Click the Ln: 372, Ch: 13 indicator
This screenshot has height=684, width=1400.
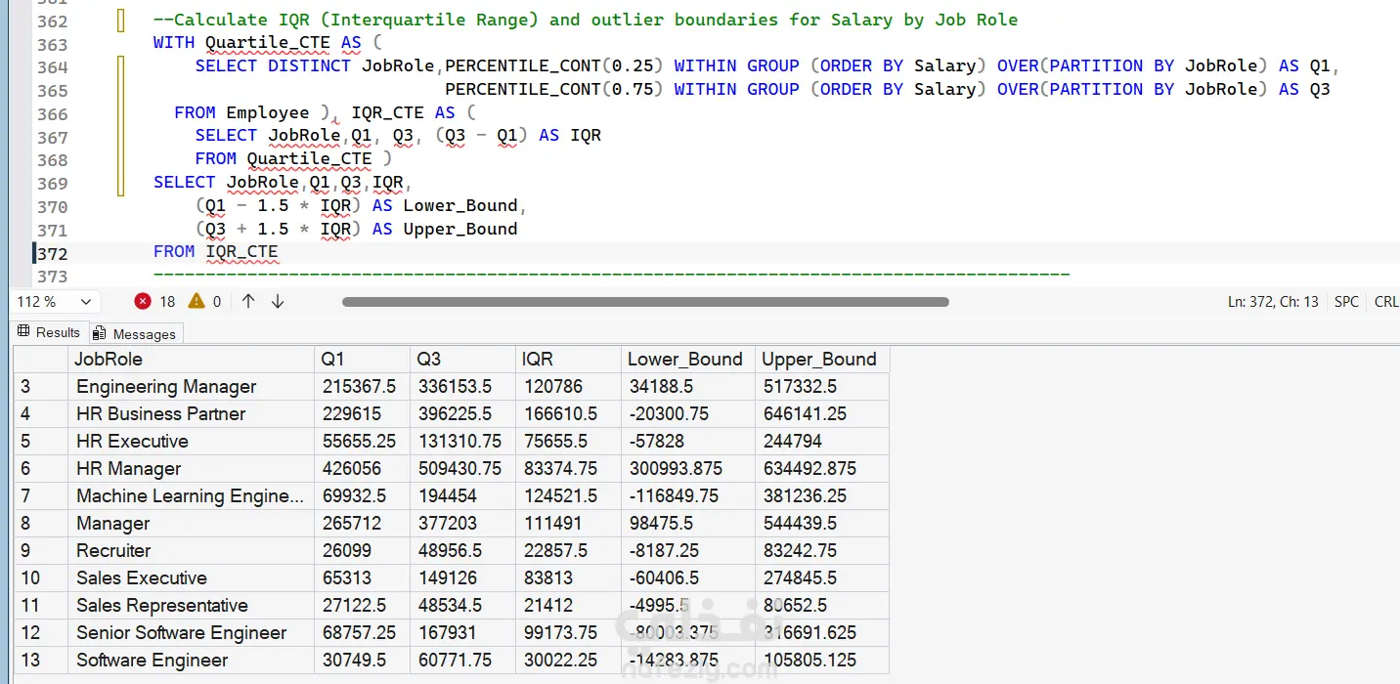tap(1273, 302)
